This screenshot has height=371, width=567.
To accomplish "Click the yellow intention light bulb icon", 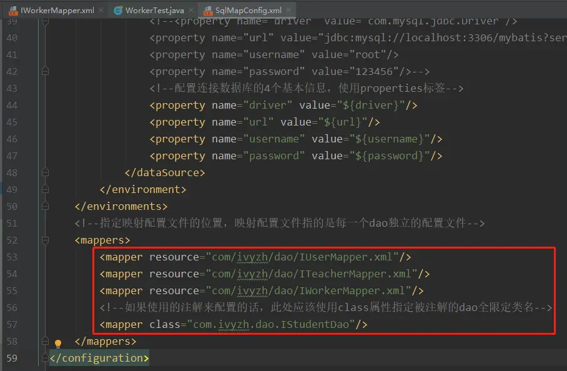I will click(58, 343).
